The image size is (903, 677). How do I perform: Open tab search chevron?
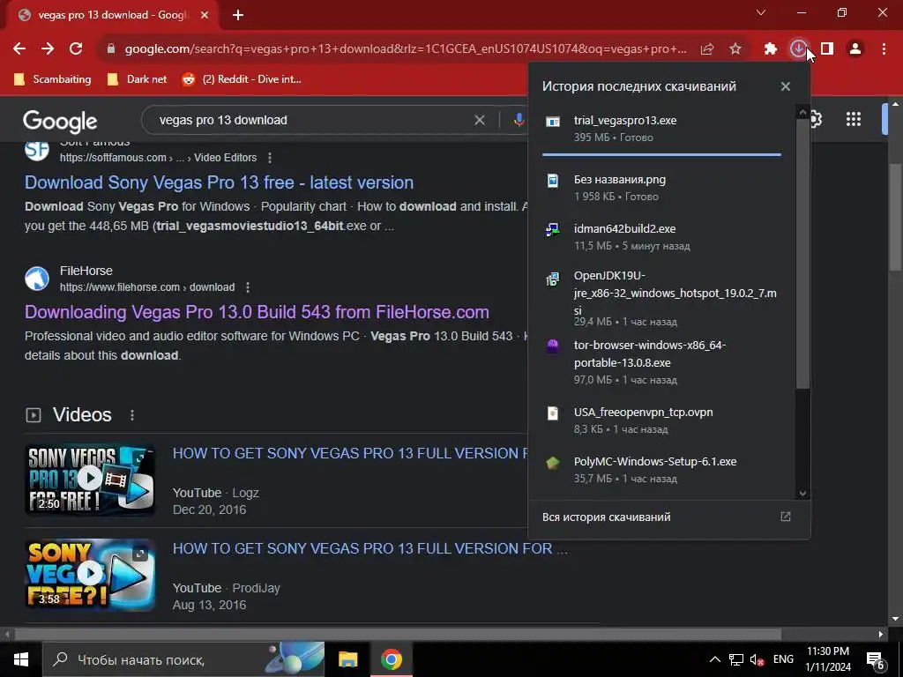point(761,12)
